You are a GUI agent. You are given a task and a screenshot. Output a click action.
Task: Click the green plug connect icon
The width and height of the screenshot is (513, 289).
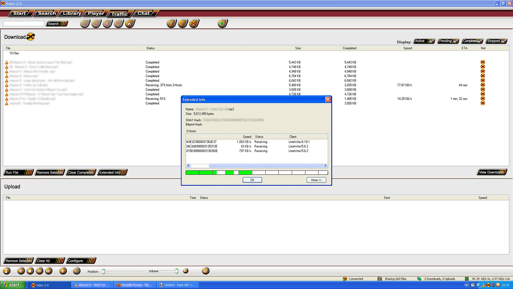[222, 24]
